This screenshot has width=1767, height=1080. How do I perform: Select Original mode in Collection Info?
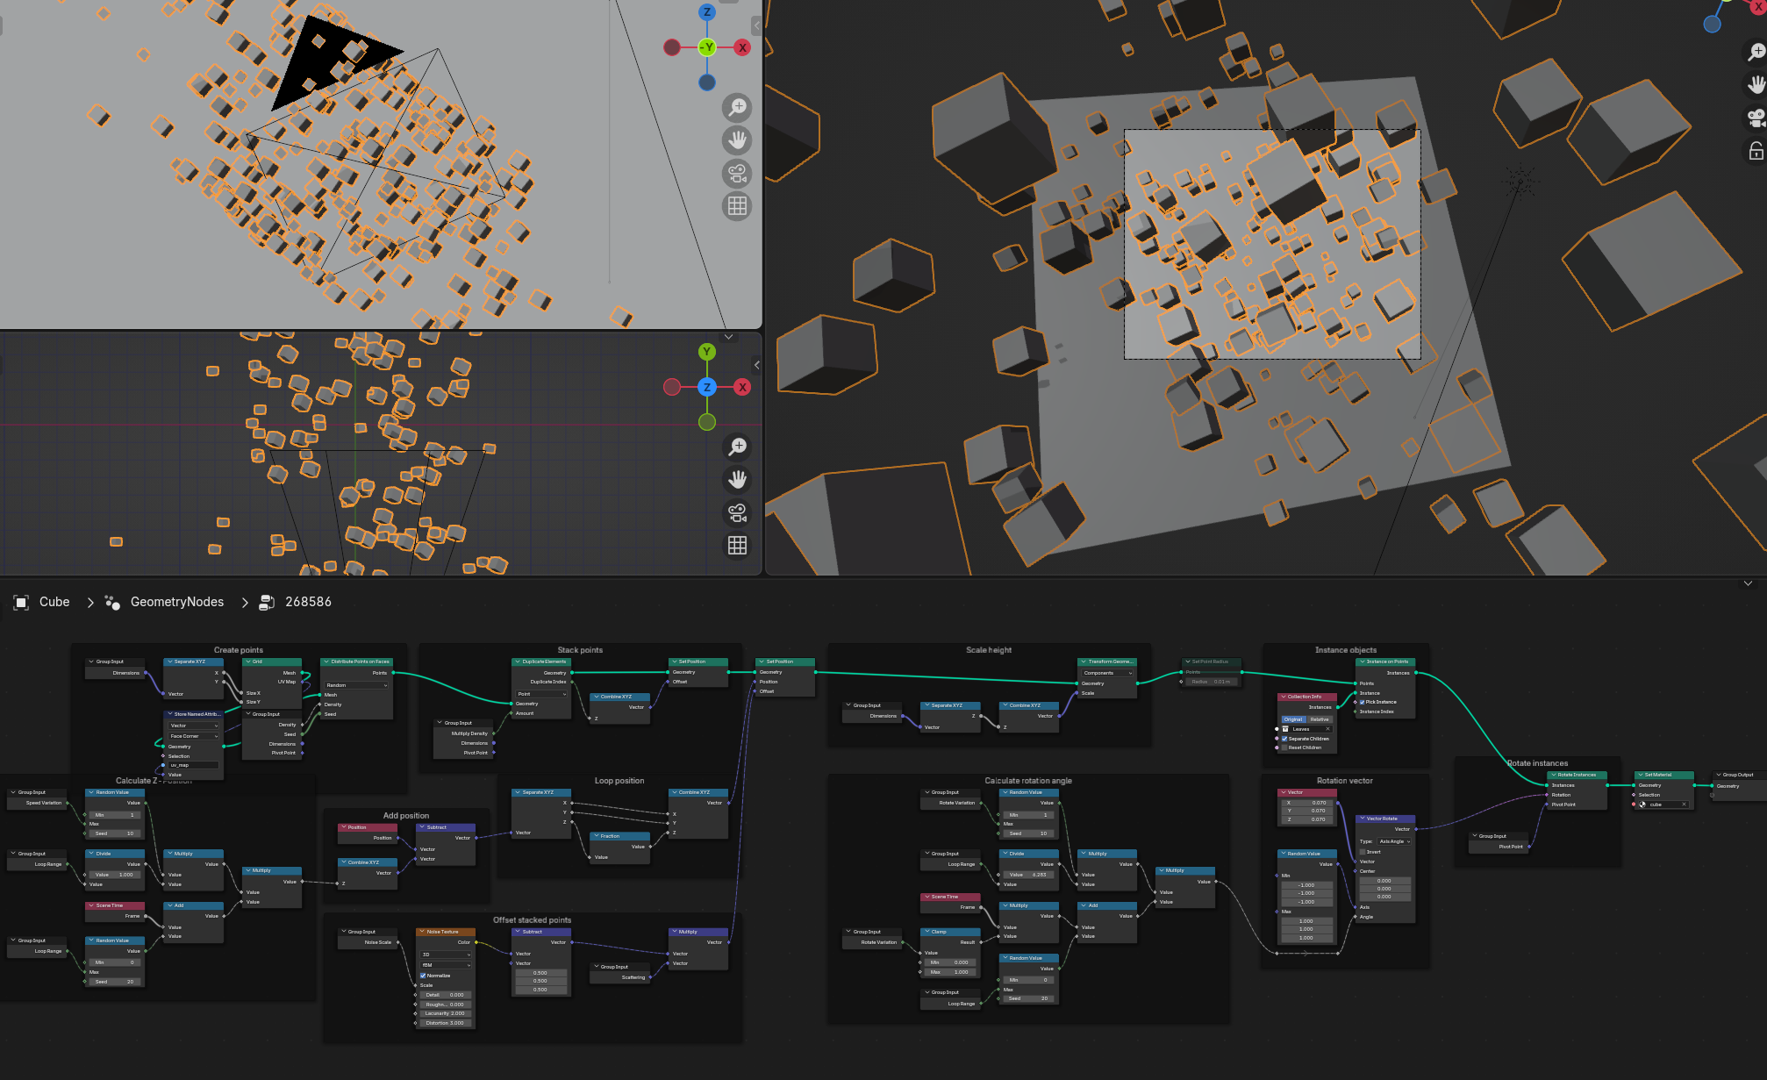tap(1293, 719)
